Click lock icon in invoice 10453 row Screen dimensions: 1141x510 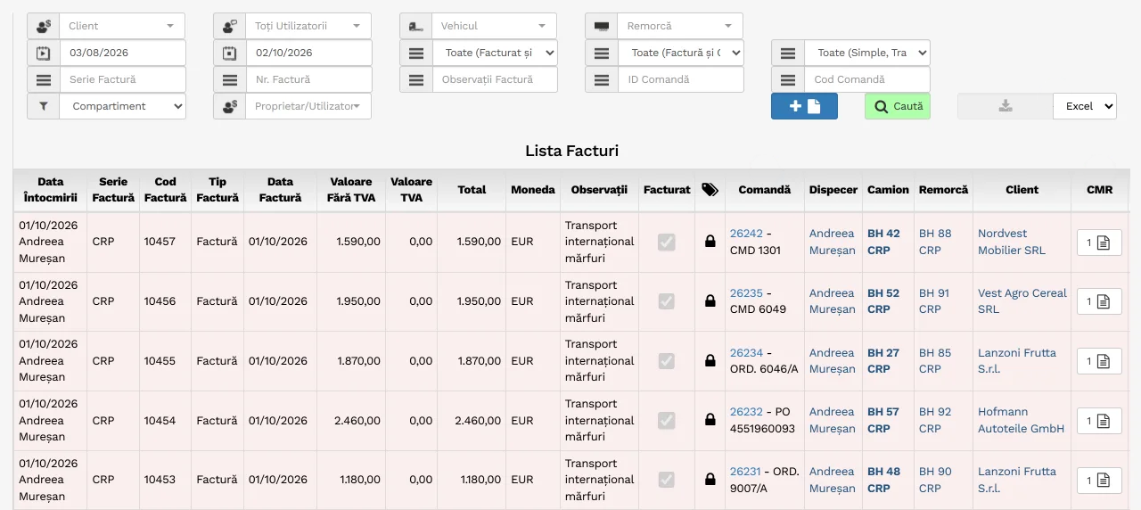click(x=710, y=480)
